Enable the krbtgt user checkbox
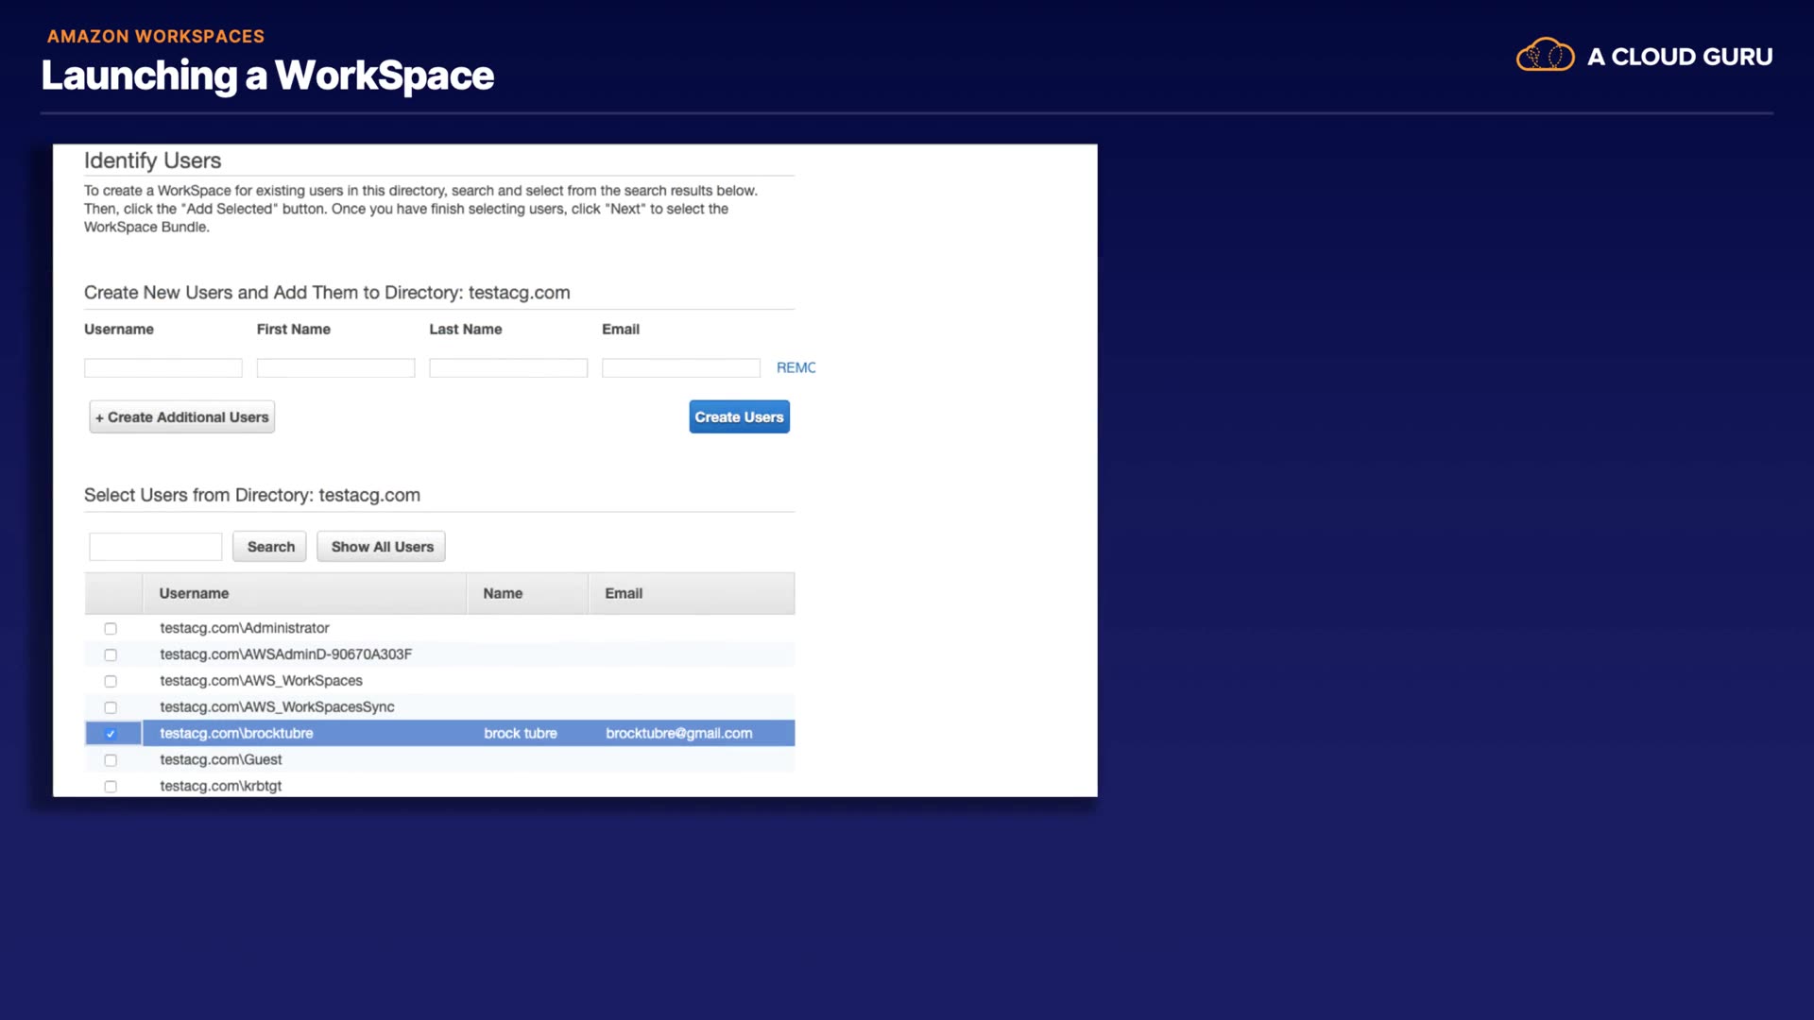Viewport: 1814px width, 1020px height. tap(111, 787)
